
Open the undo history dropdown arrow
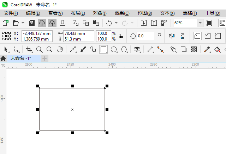pyautogui.click(x=116, y=23)
